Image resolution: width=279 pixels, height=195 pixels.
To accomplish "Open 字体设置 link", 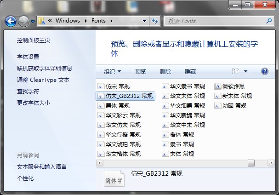I will point(28,57).
